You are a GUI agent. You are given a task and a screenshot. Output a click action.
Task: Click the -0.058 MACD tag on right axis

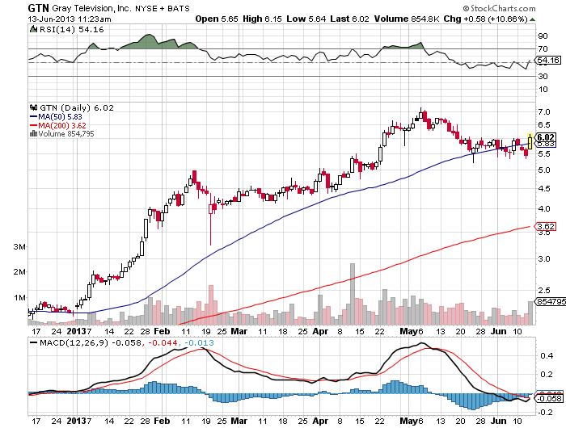click(x=549, y=398)
